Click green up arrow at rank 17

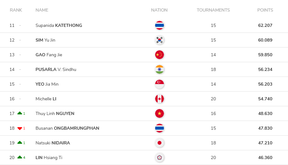pyautogui.click(x=20, y=113)
